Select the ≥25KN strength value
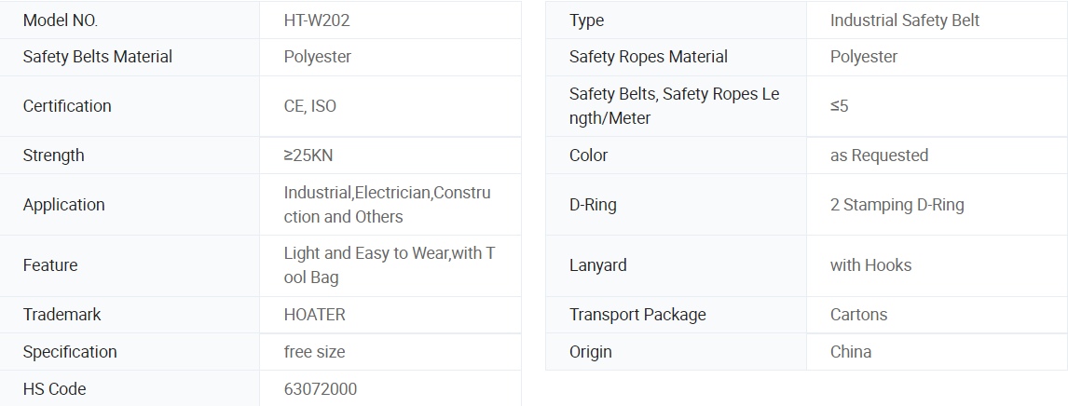1068x406 pixels. tap(308, 156)
